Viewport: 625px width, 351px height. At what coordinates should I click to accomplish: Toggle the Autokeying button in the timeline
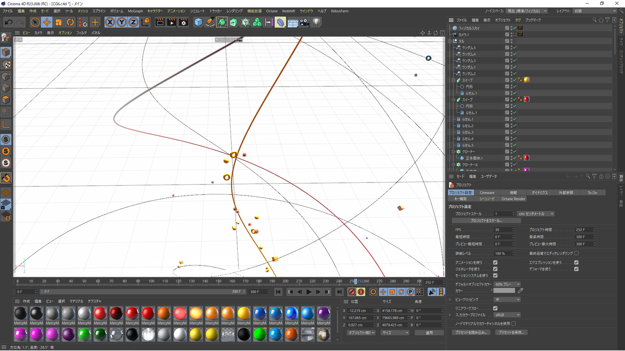(361, 292)
